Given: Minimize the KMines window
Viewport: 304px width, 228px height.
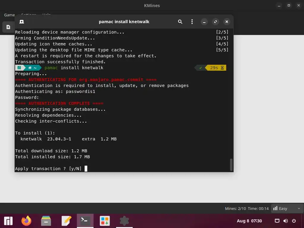Looking at the screenshot, I should (279, 6).
